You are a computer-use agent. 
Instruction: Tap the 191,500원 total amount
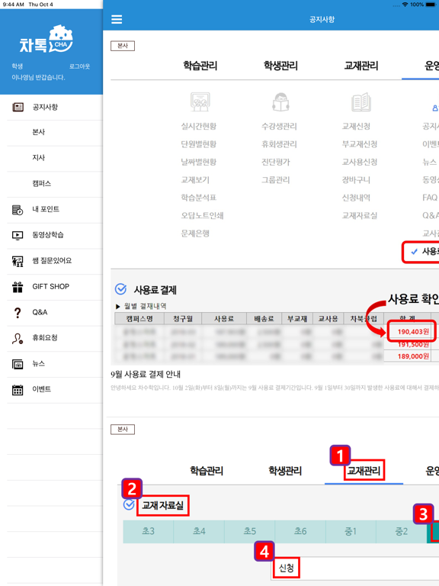coord(413,345)
